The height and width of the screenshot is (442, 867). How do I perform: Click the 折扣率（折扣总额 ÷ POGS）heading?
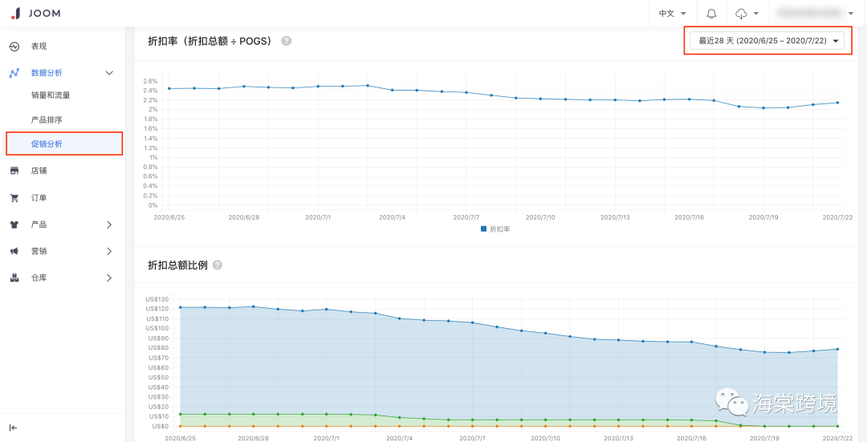click(x=212, y=41)
